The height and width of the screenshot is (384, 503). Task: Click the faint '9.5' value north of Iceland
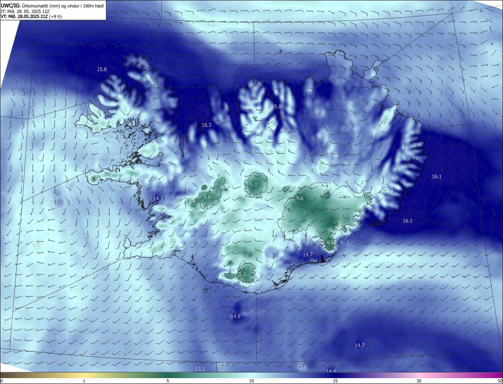pyautogui.click(x=211, y=24)
